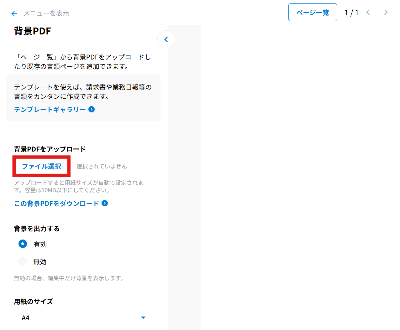Click the back arrow icon beside メニューを表示
This screenshot has width=400, height=330.
pyautogui.click(x=14, y=13)
